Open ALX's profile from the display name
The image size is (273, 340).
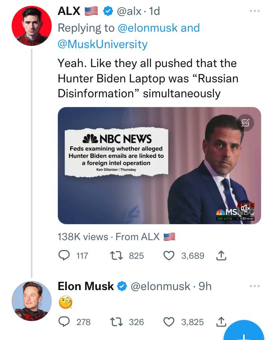pyautogui.click(x=69, y=11)
